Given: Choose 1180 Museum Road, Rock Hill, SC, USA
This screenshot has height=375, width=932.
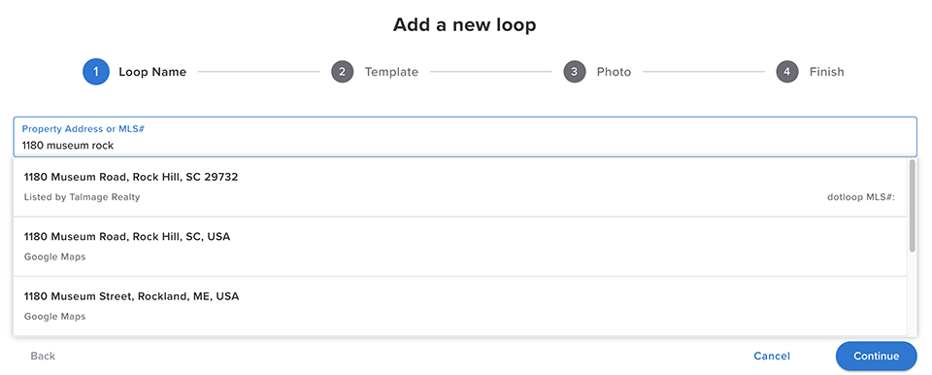Looking at the screenshot, I should [460, 247].
